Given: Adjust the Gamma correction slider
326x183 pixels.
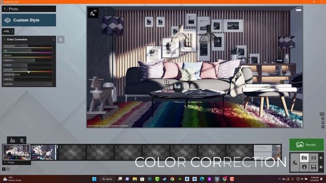Looking at the screenshot, I should (x=28, y=75).
